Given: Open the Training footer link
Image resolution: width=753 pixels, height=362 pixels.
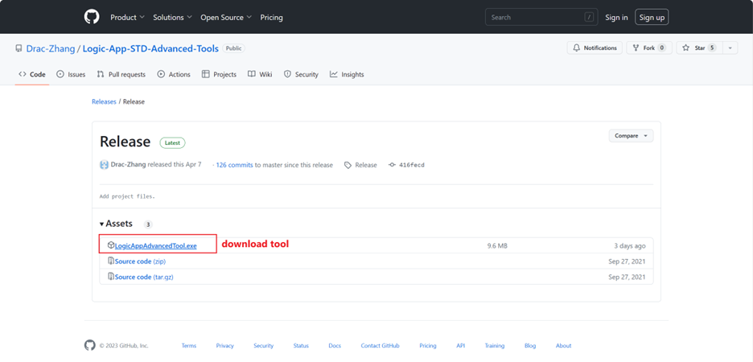Looking at the screenshot, I should (495, 346).
